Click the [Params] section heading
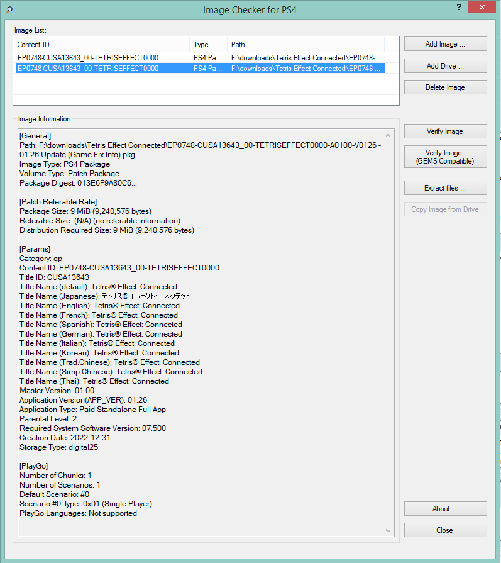The image size is (501, 563). point(35,249)
